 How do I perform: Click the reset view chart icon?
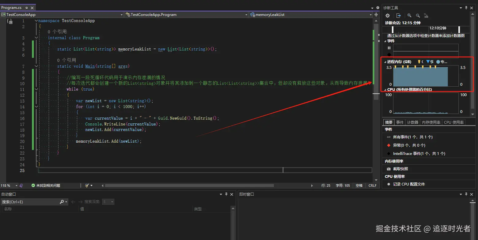pos(426,16)
